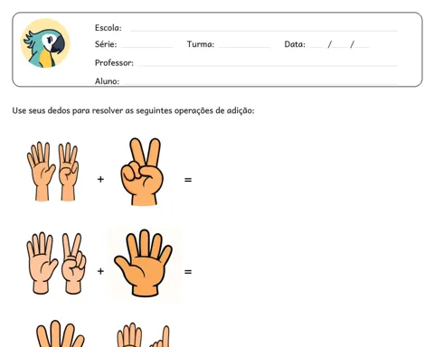Screen dimensions: 434x347
Task: Click the second row pale open hand
Action: pos(42,263)
